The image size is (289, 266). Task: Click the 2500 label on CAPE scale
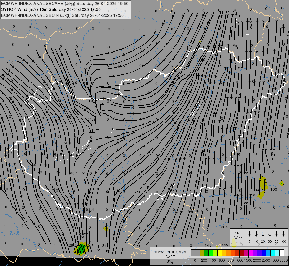point(266,260)
